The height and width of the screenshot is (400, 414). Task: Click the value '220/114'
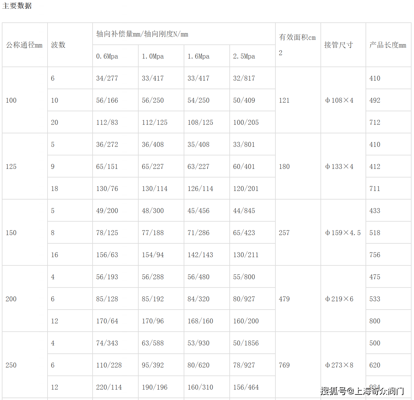(x=109, y=387)
